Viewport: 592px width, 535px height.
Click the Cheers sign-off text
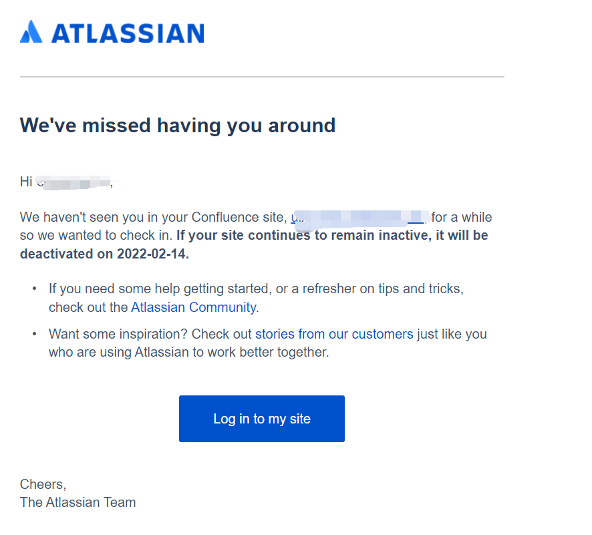(x=43, y=484)
